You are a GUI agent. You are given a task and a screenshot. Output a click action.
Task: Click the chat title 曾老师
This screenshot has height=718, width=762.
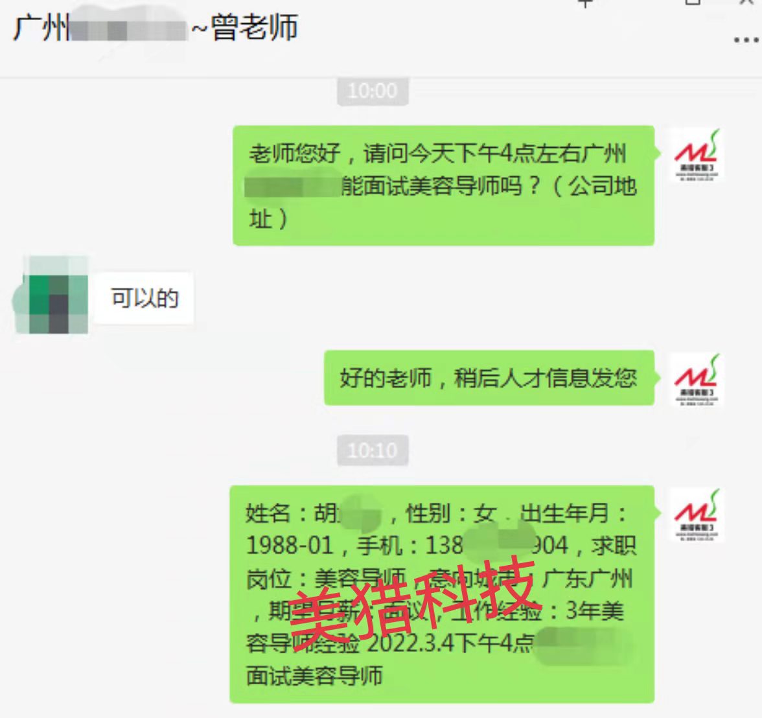coord(254,28)
